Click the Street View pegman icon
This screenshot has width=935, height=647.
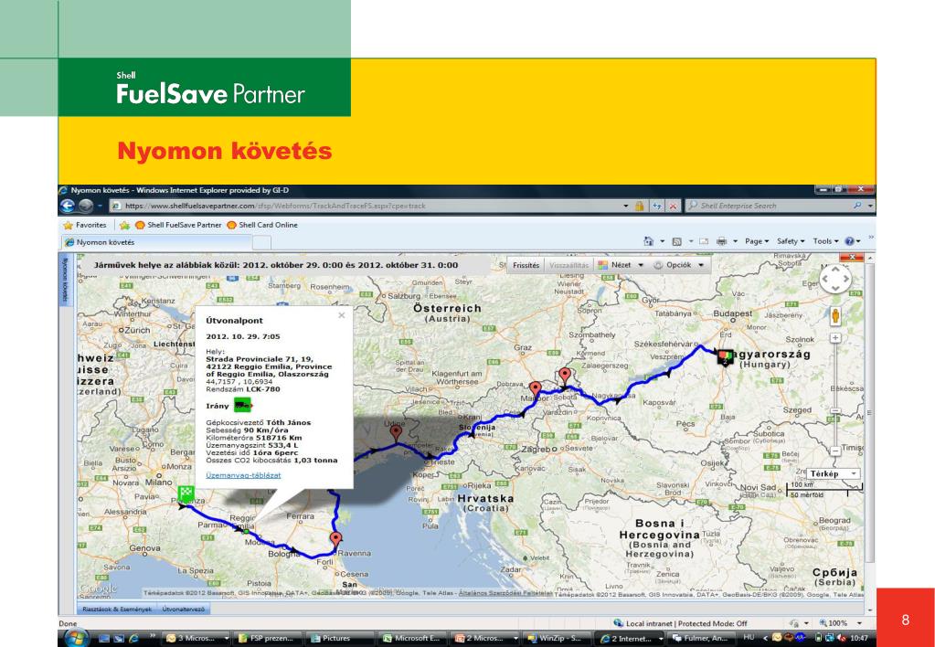[835, 316]
